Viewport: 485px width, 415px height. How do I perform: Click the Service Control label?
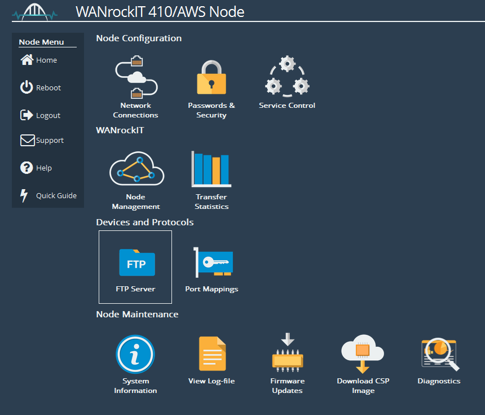click(287, 105)
